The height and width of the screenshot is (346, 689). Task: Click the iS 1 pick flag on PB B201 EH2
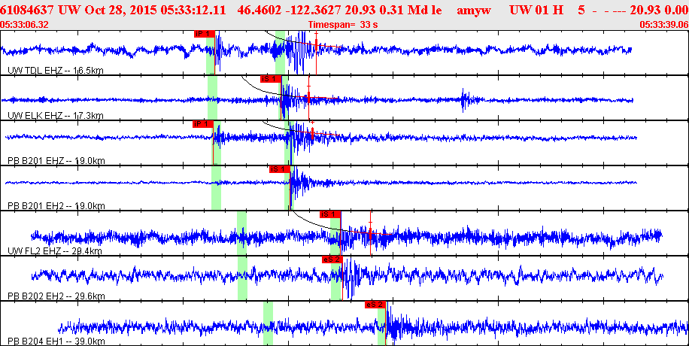tap(280, 169)
